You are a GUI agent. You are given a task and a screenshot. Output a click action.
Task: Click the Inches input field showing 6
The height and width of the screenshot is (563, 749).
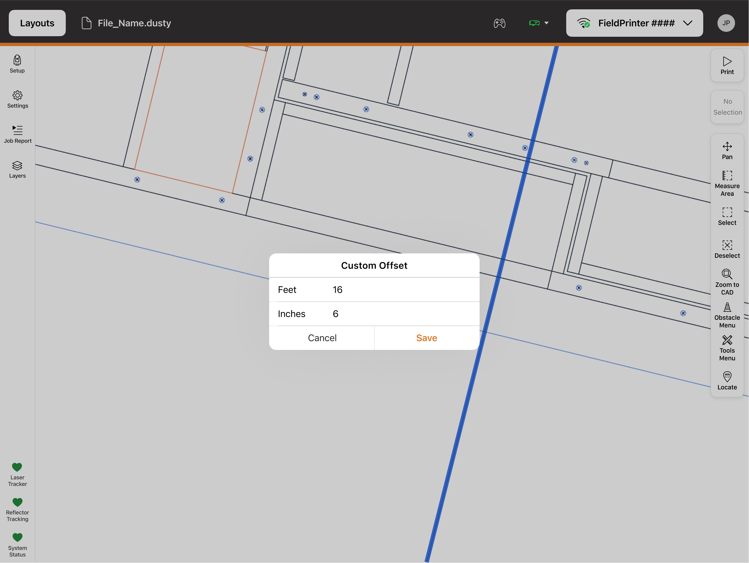[x=374, y=314]
